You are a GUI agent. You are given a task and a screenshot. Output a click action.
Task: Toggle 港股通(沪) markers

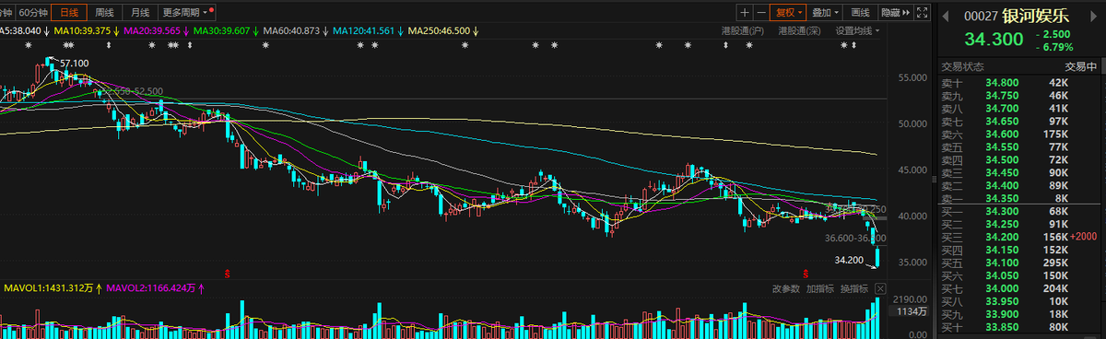pos(743,30)
